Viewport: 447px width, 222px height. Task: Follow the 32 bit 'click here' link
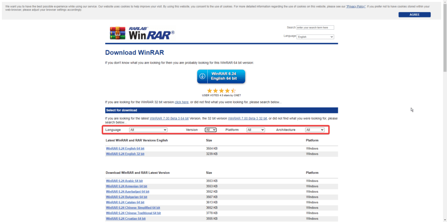pos(182,102)
